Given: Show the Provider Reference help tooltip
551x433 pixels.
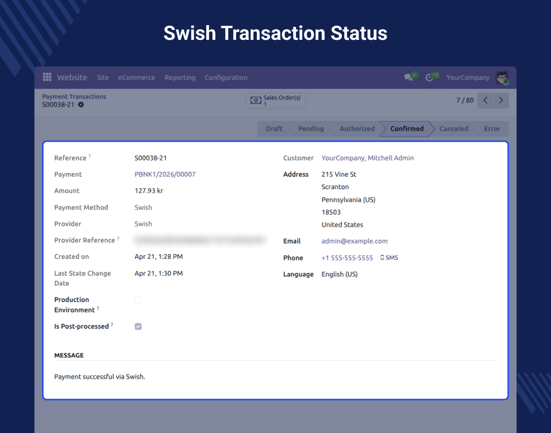Looking at the screenshot, I should tap(118, 238).
